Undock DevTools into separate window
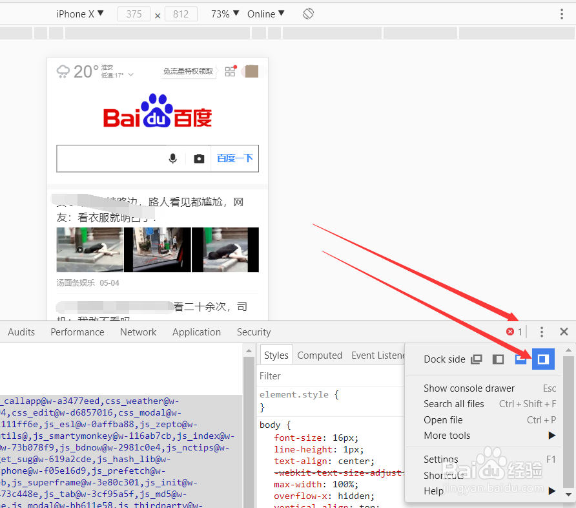The image size is (576, 508). point(477,359)
